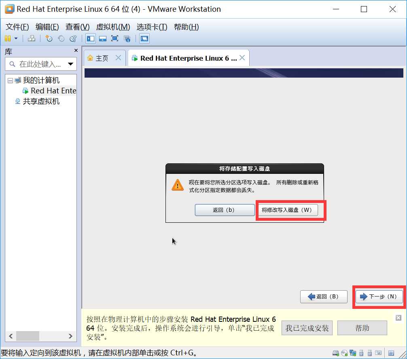The width and height of the screenshot is (407, 359).
Task: Click the CD/DVD drive status icon
Action: coord(344,353)
